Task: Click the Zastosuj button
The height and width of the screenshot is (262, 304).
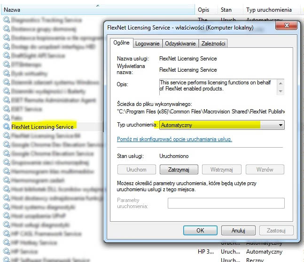Action: tap(276, 230)
